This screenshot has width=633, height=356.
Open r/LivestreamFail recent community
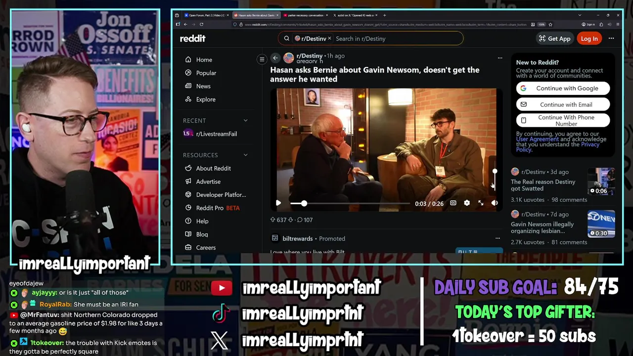[216, 134]
